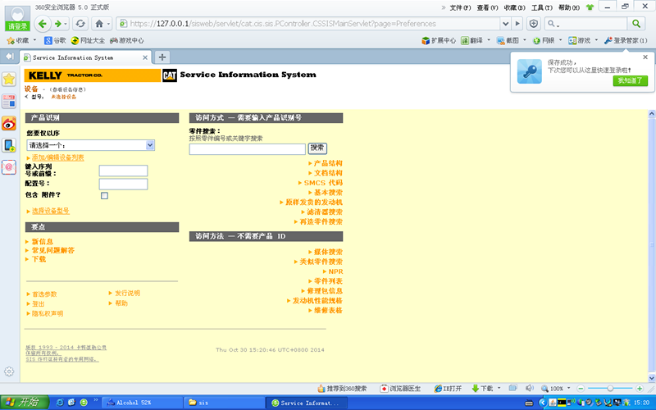
Task: Click the 请登录 login avatar
Action: click(x=17, y=18)
